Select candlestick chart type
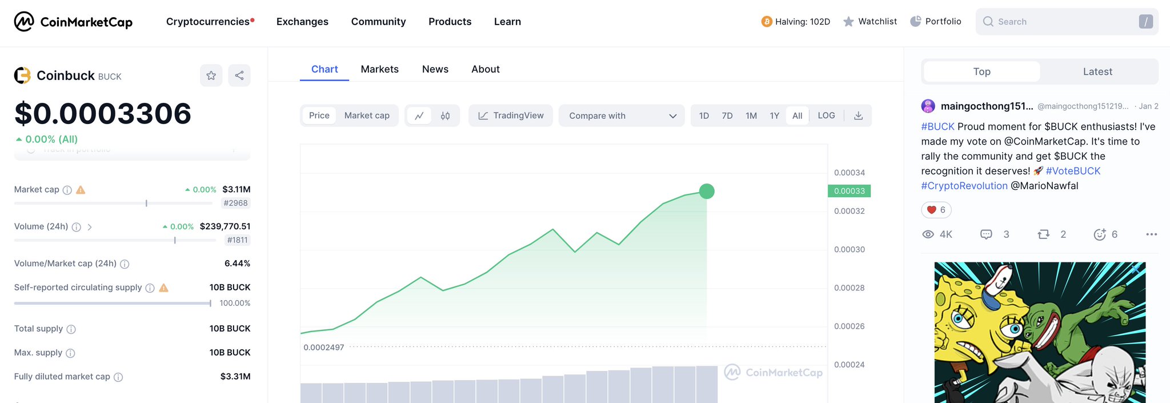Viewport: 1170px width, 403px height. [x=446, y=115]
